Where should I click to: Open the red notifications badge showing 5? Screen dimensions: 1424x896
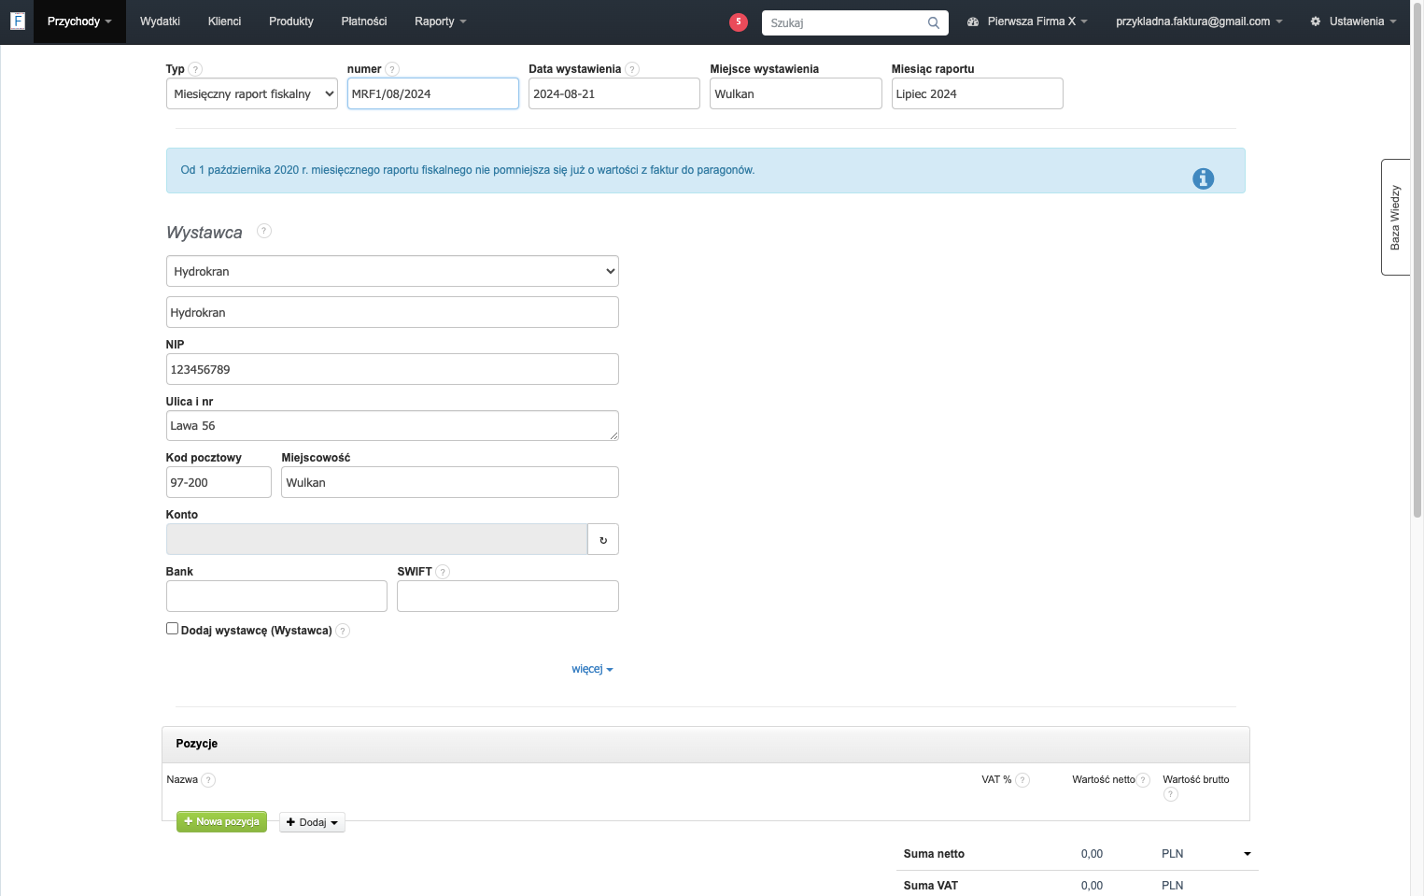coord(739,21)
